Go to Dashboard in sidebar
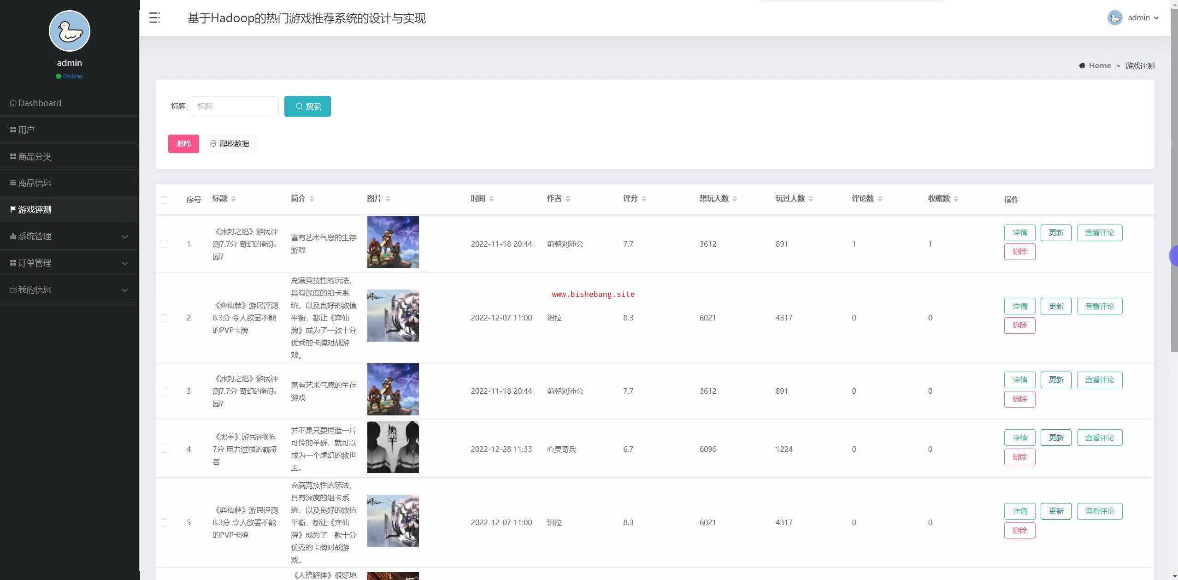Screen dimensions: 1178x580 39,103
